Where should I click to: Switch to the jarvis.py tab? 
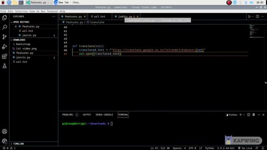(126, 17)
